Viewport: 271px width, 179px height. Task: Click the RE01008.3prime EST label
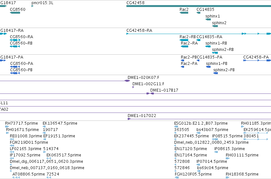(x=26, y=136)
